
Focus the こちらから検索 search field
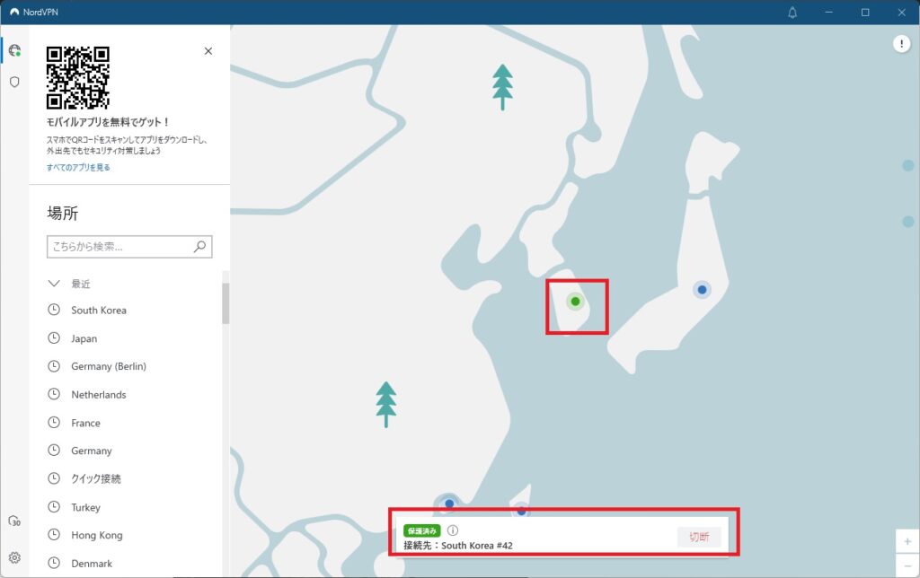click(129, 247)
